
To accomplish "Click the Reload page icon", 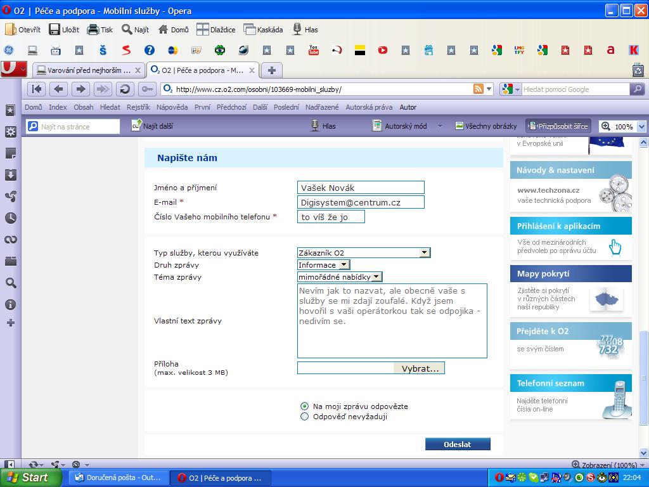I will (125, 89).
